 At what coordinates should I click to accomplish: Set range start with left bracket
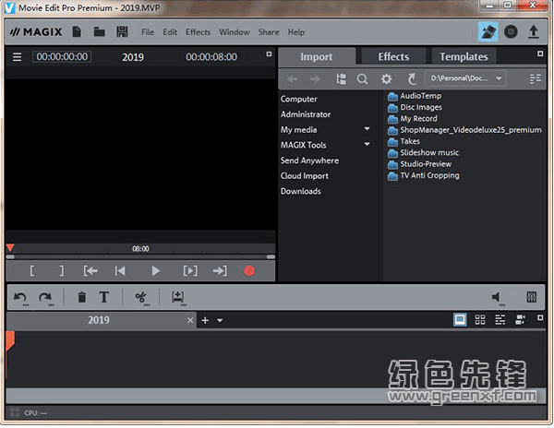click(32, 271)
